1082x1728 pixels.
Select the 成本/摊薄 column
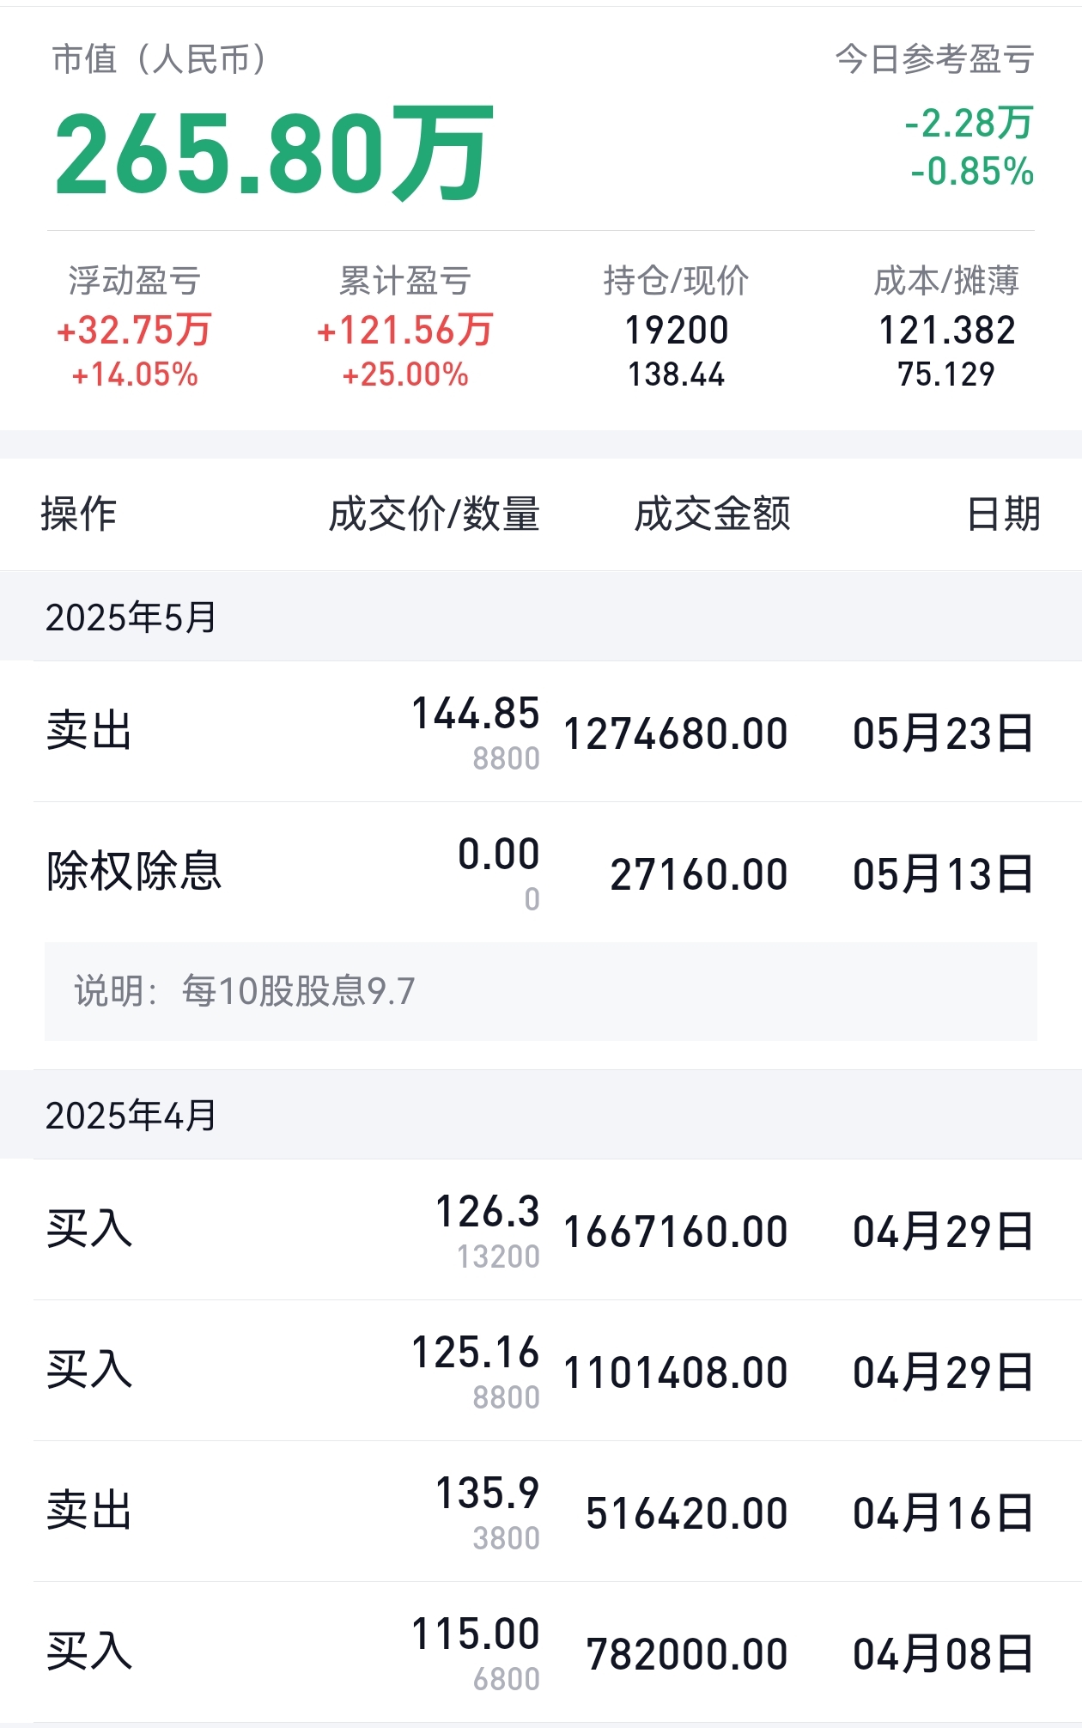pyautogui.click(x=946, y=327)
